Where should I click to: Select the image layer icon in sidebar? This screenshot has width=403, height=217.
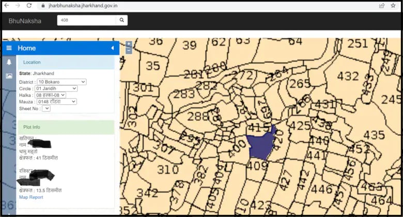pyautogui.click(x=9, y=75)
